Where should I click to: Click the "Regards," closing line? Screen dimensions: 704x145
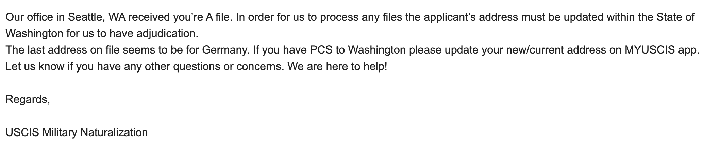(x=28, y=100)
